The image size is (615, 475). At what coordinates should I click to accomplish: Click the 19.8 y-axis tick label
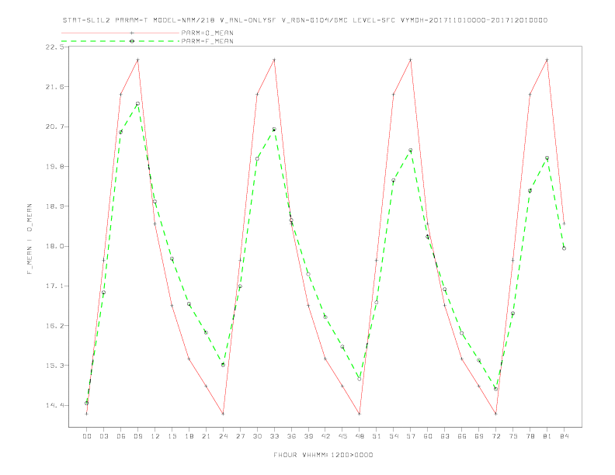[x=54, y=167]
